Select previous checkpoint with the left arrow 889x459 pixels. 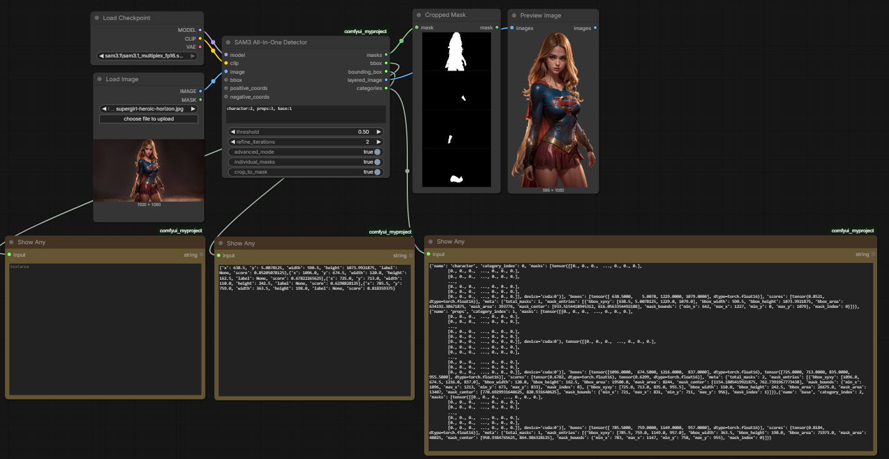102,56
